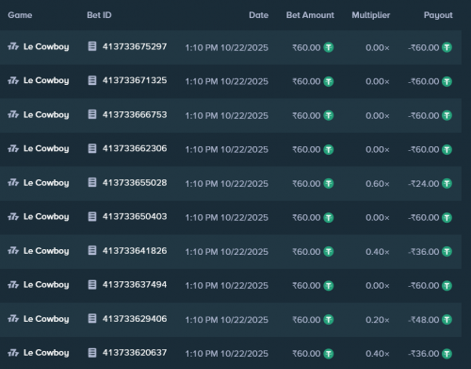471x369 pixels.
Task: Open bet receipt icon for 413733662306
Action: (x=92, y=148)
